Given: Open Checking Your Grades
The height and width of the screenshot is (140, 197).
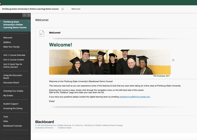Looking at the screenshot, I should (13, 91).
